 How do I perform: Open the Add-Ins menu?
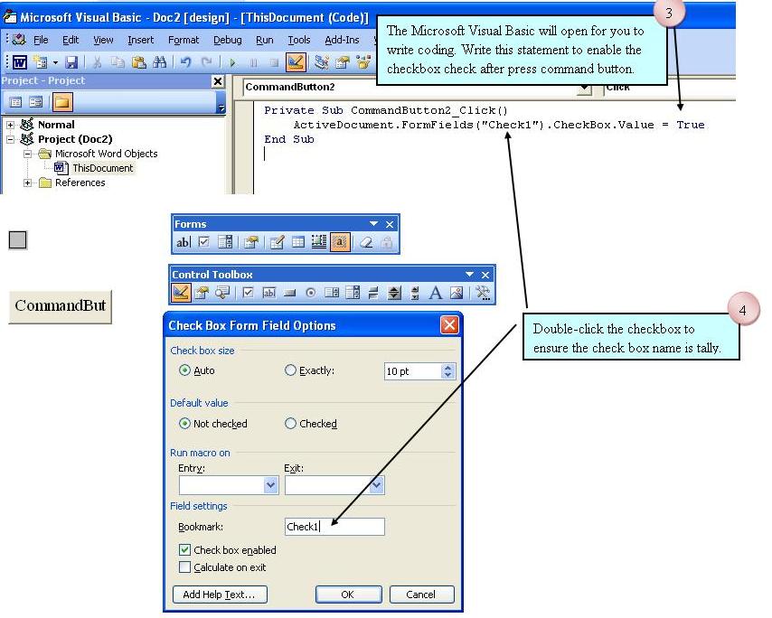(341, 40)
